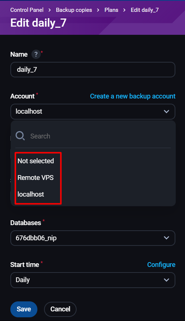
Task: Click the Cancel button
Action: [x=60, y=309]
